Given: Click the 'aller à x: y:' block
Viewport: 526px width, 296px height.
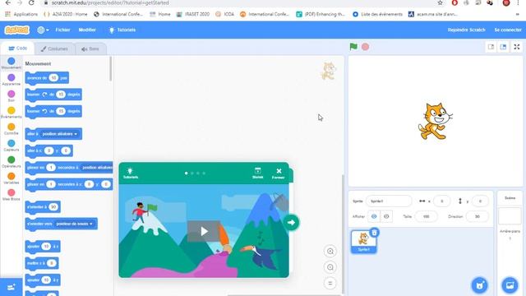Looking at the screenshot, I should click(48, 150).
